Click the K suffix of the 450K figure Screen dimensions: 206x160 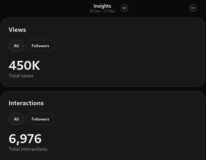click(x=36, y=66)
